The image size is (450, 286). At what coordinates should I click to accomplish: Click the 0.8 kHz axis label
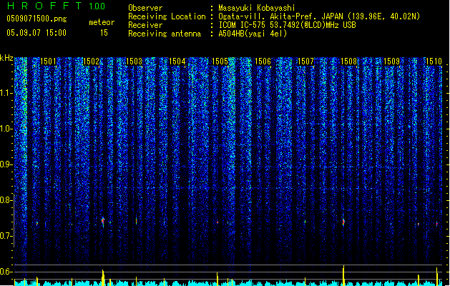click(x=6, y=200)
